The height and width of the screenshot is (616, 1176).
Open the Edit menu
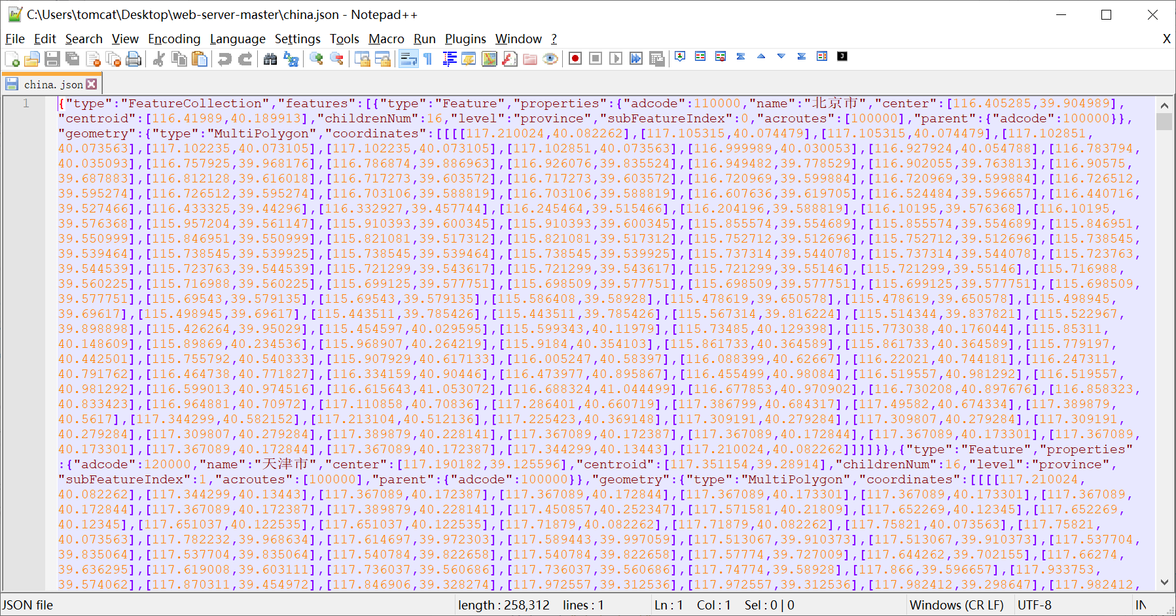pyautogui.click(x=45, y=39)
